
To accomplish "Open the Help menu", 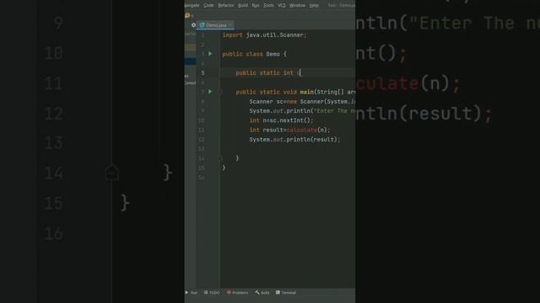I will pos(314,6).
